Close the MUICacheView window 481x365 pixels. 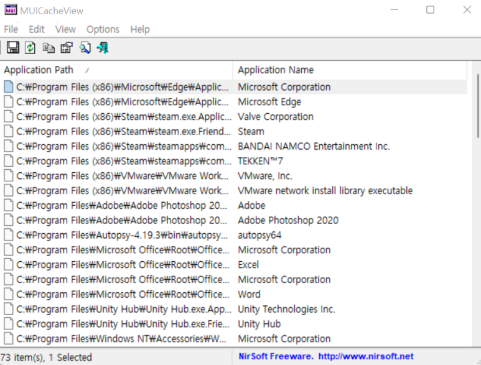coord(467,10)
